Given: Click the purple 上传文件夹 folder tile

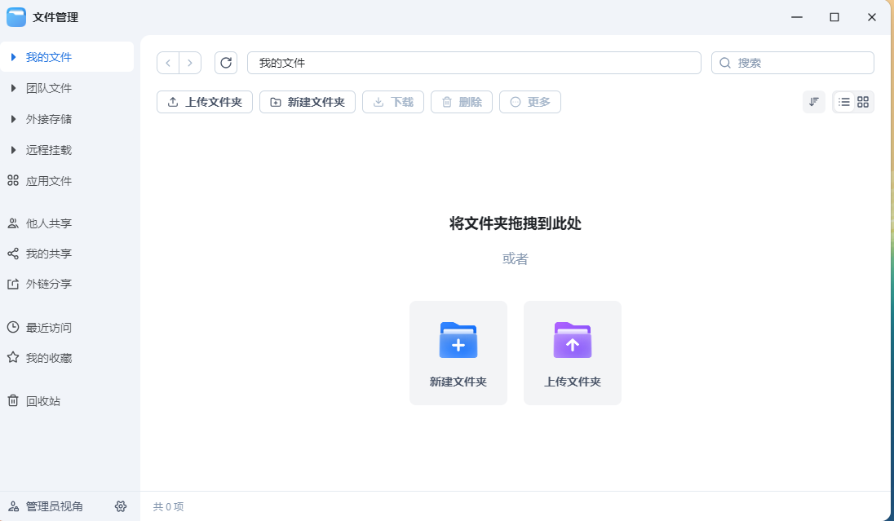Looking at the screenshot, I should (x=573, y=352).
